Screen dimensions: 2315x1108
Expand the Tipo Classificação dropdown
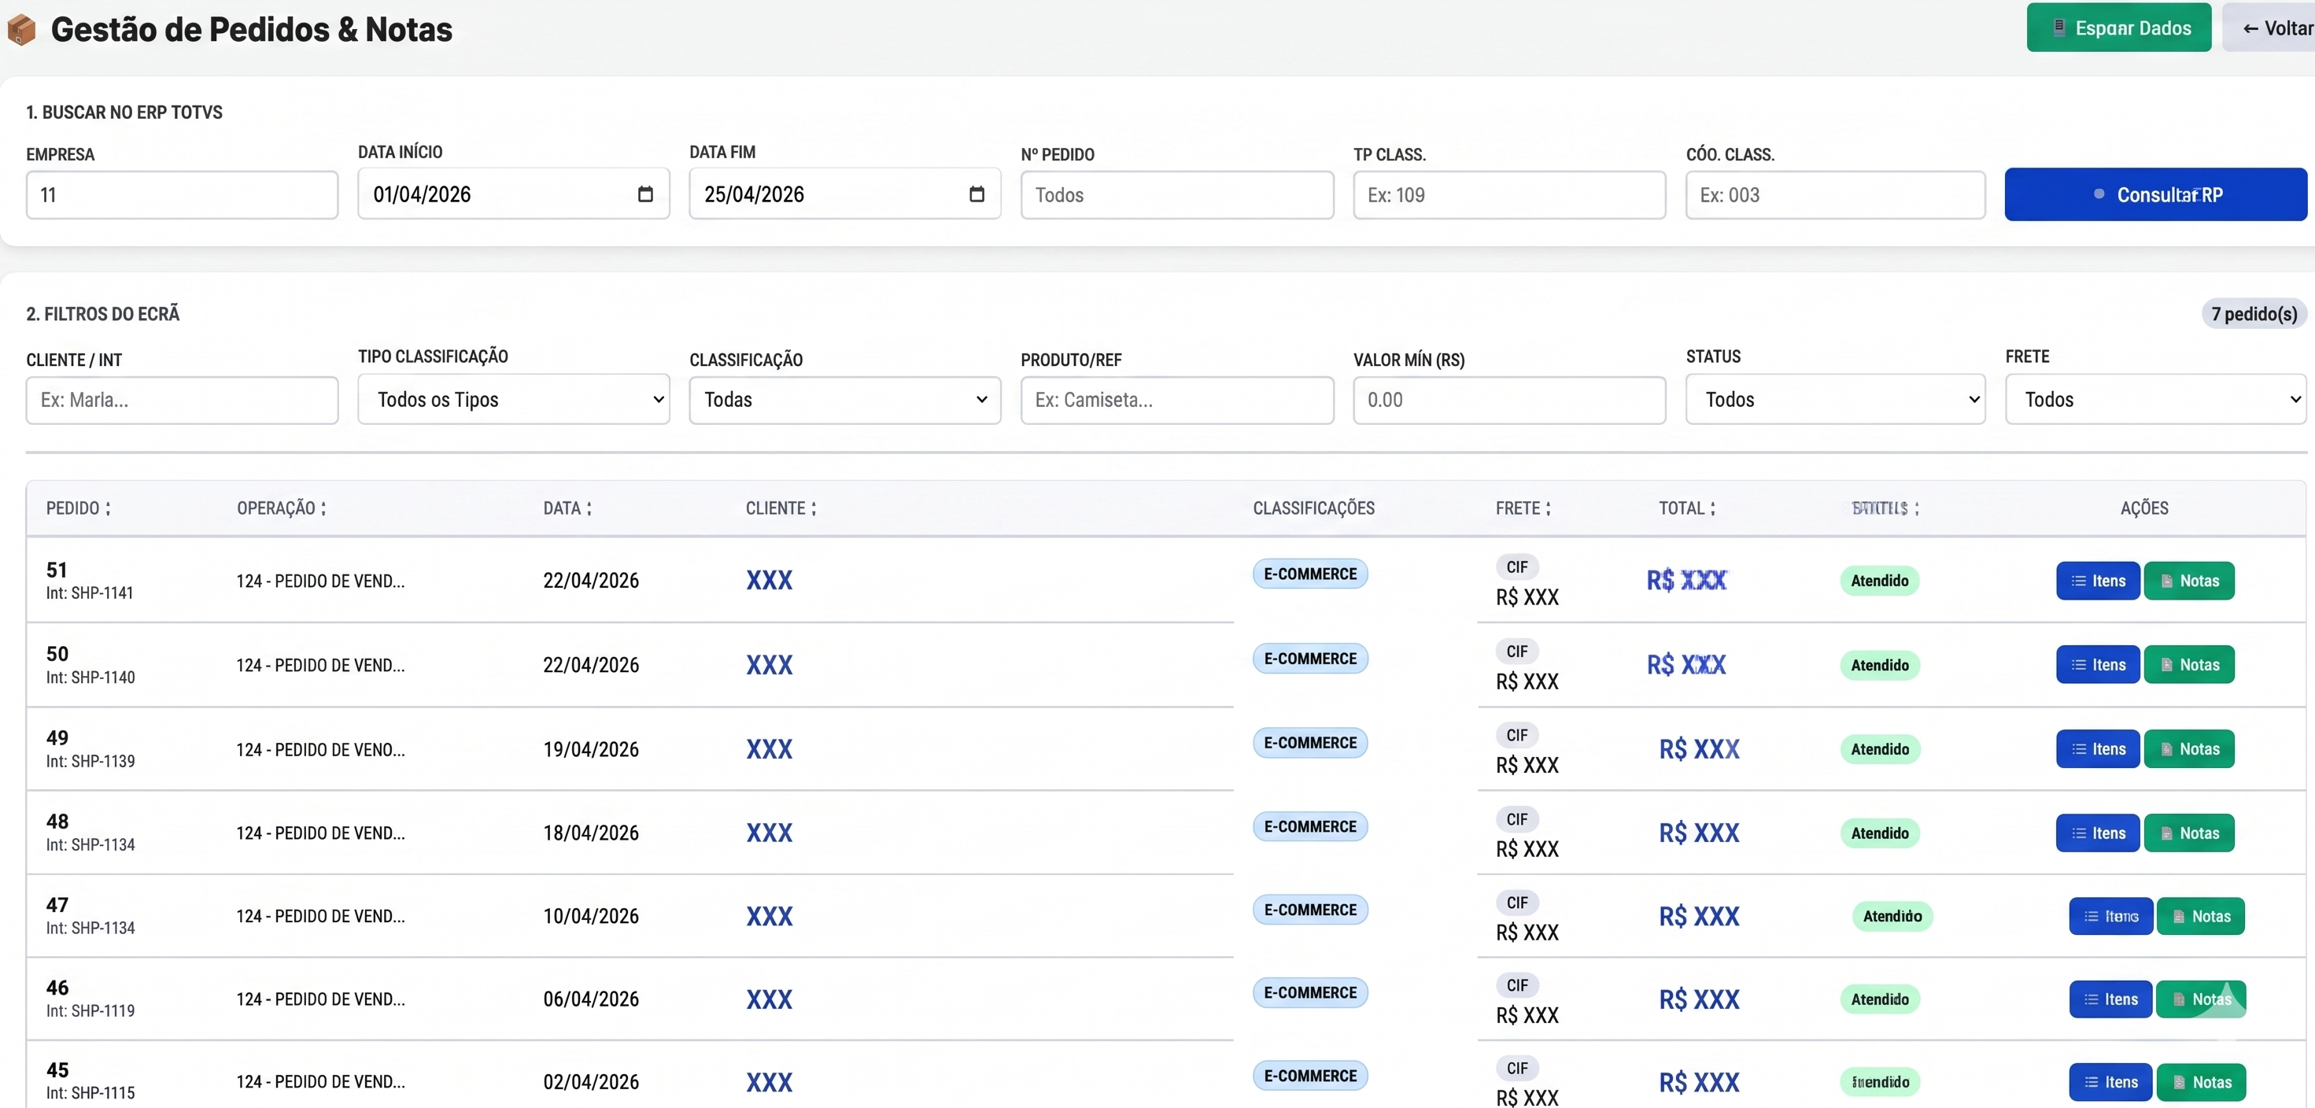(514, 400)
